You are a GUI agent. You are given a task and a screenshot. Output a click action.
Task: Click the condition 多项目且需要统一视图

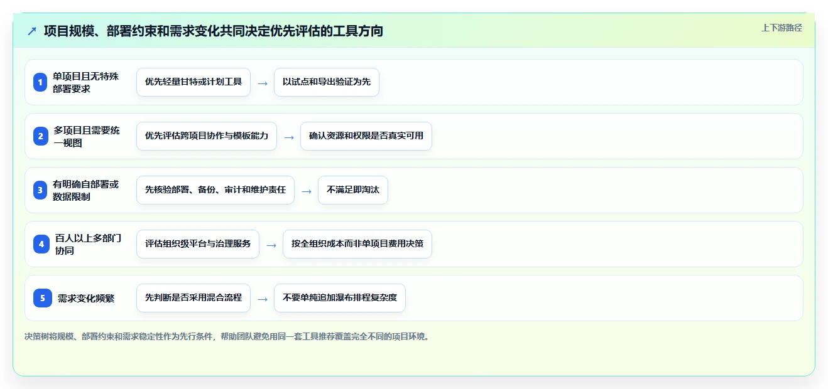point(85,136)
